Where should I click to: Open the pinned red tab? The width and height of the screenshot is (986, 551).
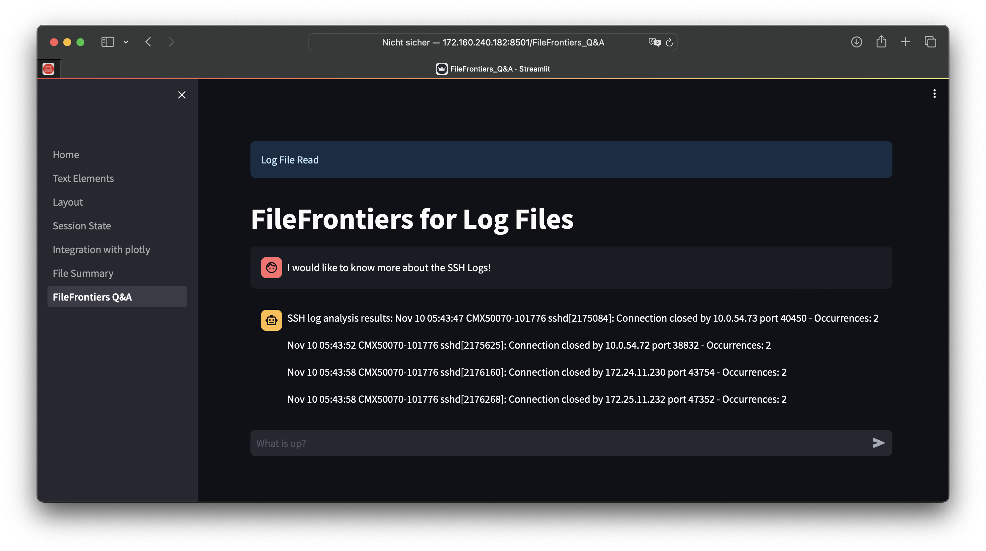48,69
